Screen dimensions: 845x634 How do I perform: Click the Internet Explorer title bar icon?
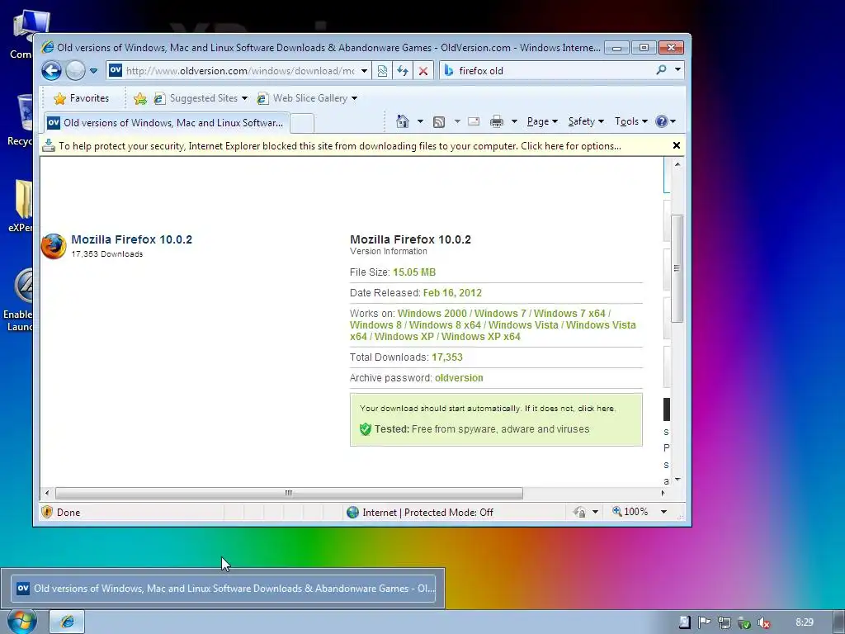47,47
